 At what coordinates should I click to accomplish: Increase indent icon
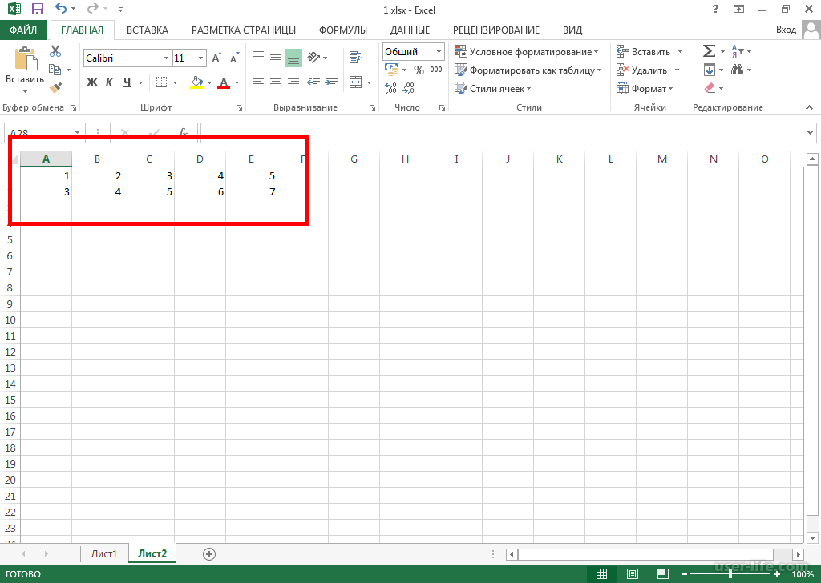click(331, 82)
